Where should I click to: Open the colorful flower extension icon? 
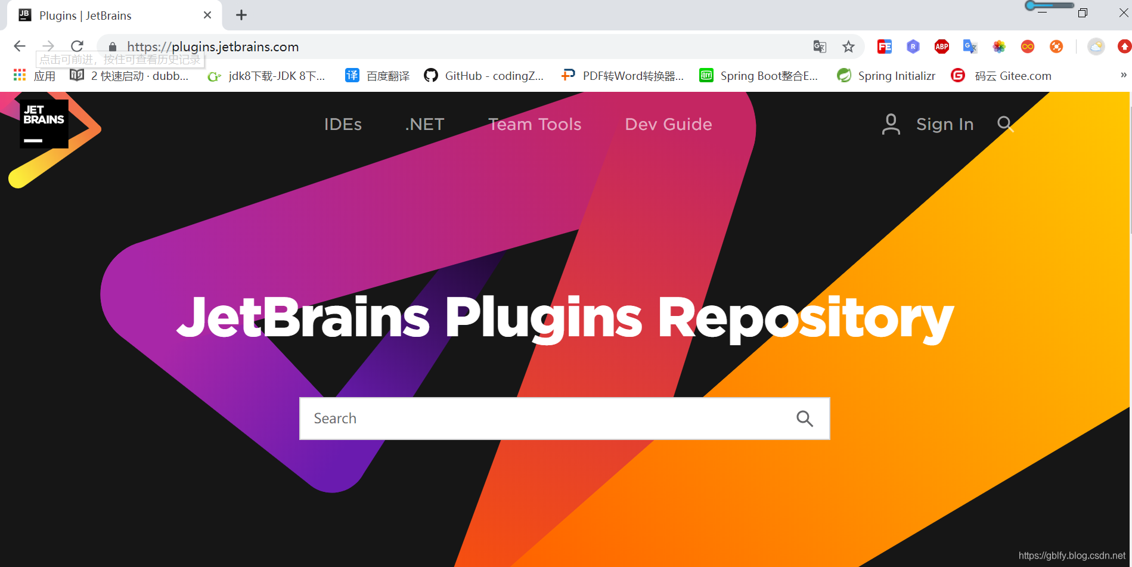999,47
